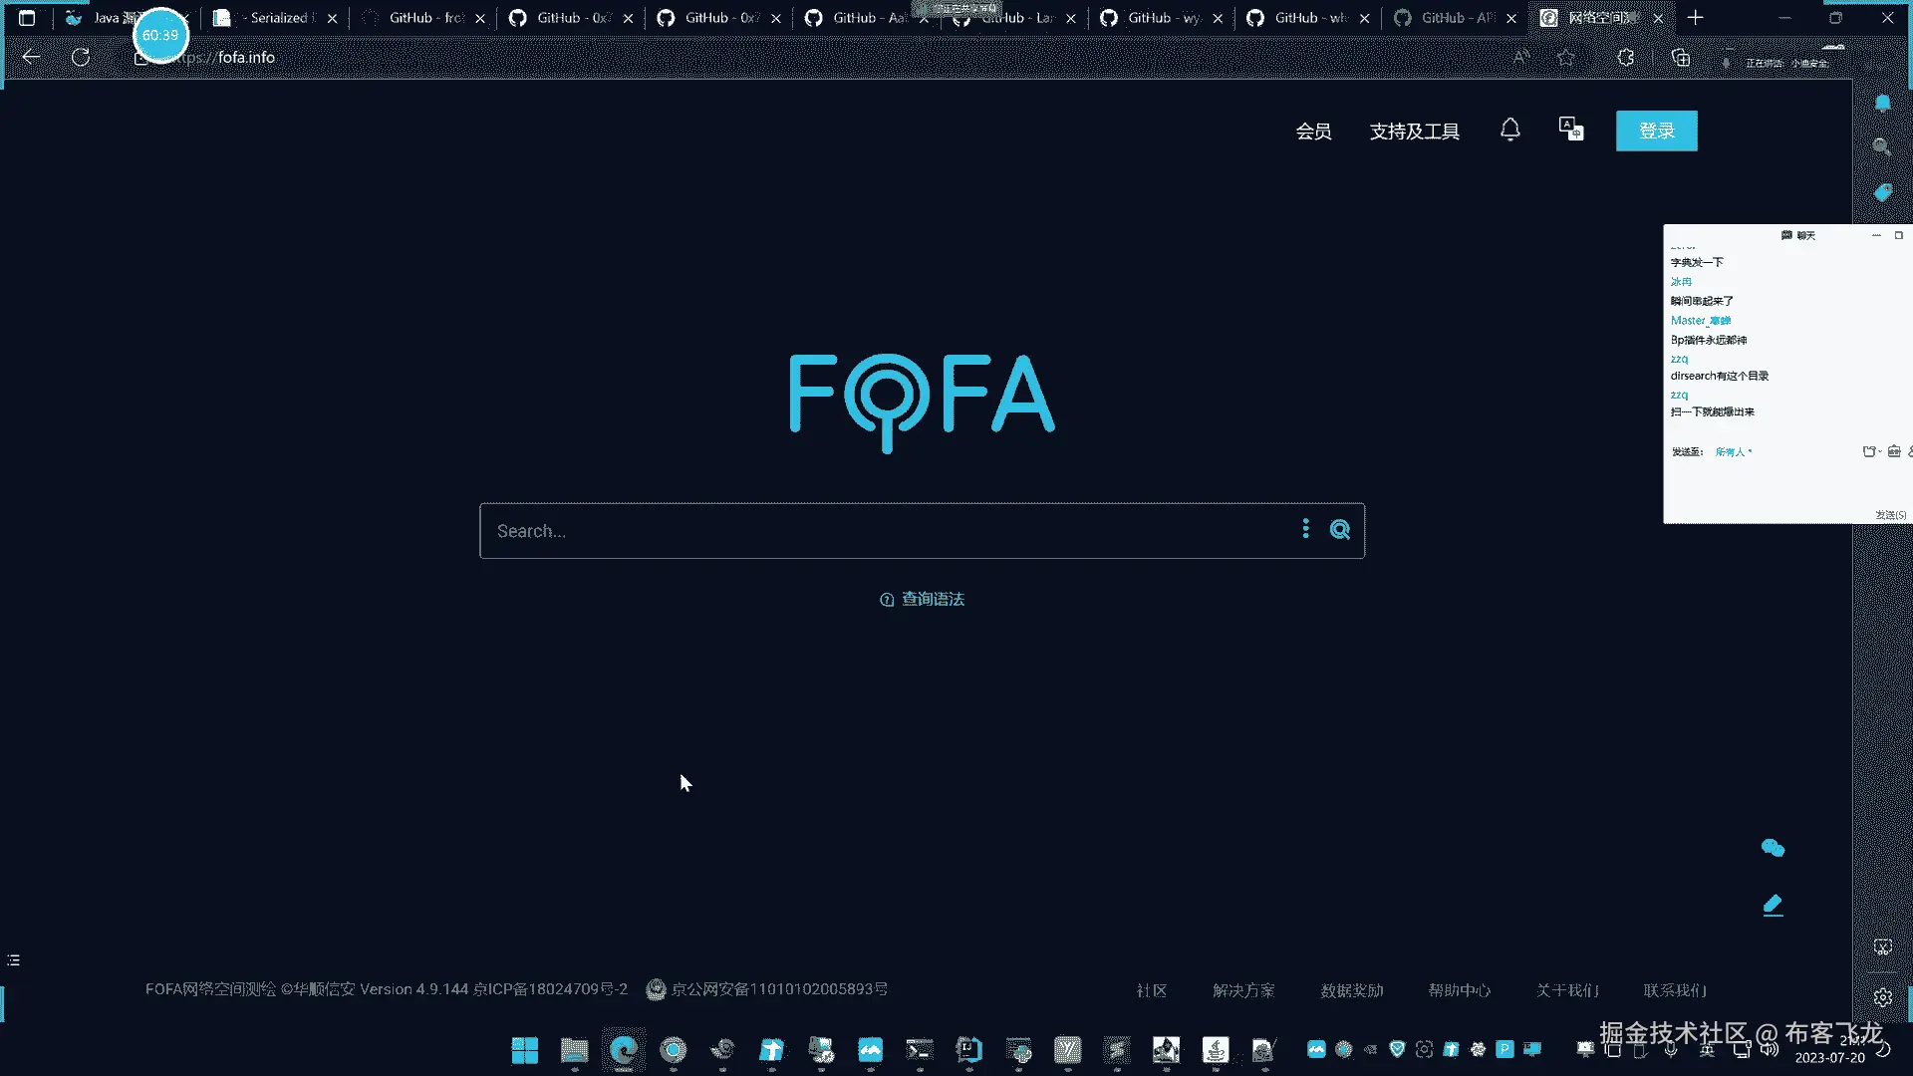Click the browser refresh icon
Image resolution: width=1913 pixels, height=1076 pixels.
coord(81,58)
